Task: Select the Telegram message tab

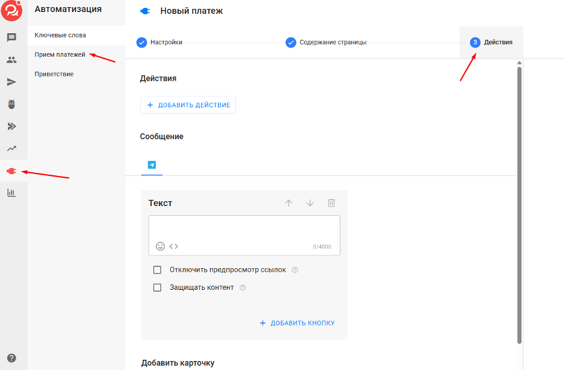Action: 152,165
